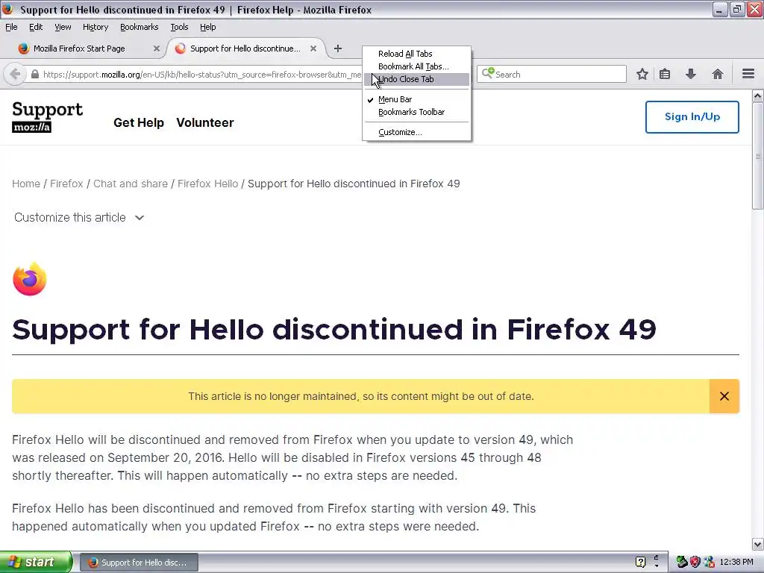Expand Customize this article chevron
764x573 pixels.
(140, 218)
